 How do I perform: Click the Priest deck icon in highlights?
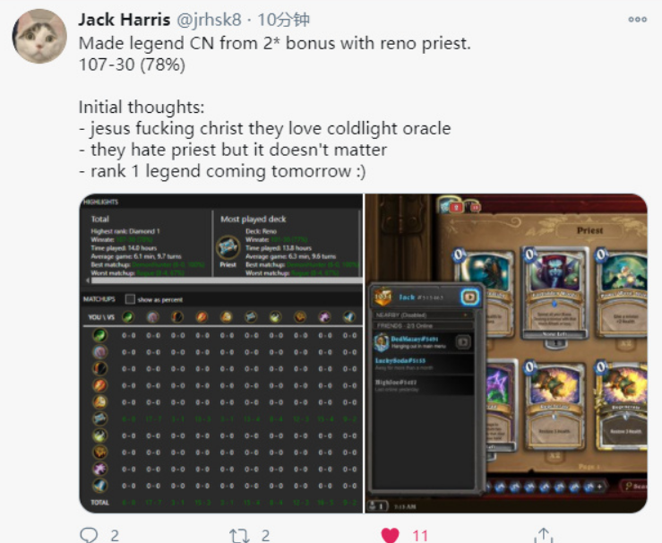228,247
